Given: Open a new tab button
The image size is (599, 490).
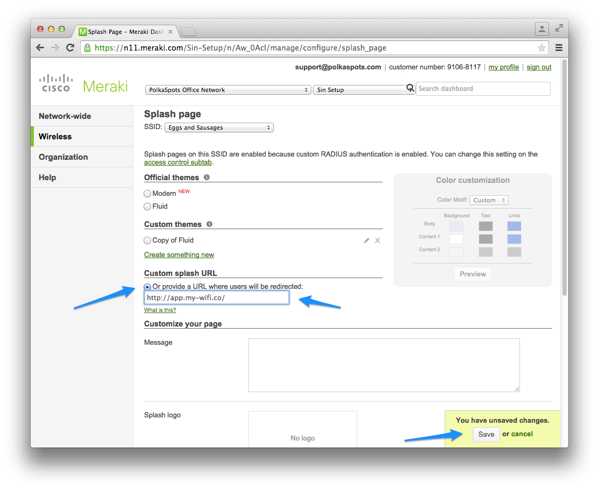Looking at the screenshot, I should click(188, 32).
